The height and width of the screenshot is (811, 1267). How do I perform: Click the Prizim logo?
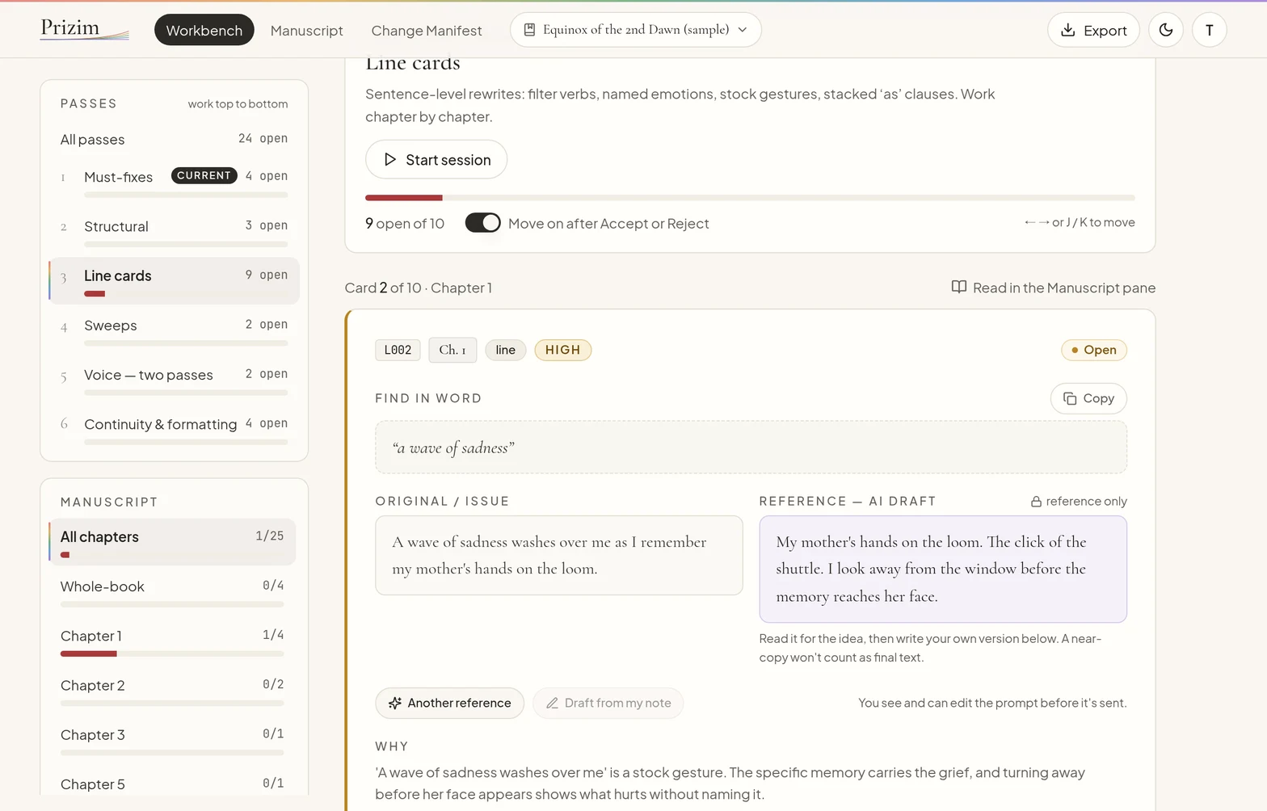tap(85, 29)
